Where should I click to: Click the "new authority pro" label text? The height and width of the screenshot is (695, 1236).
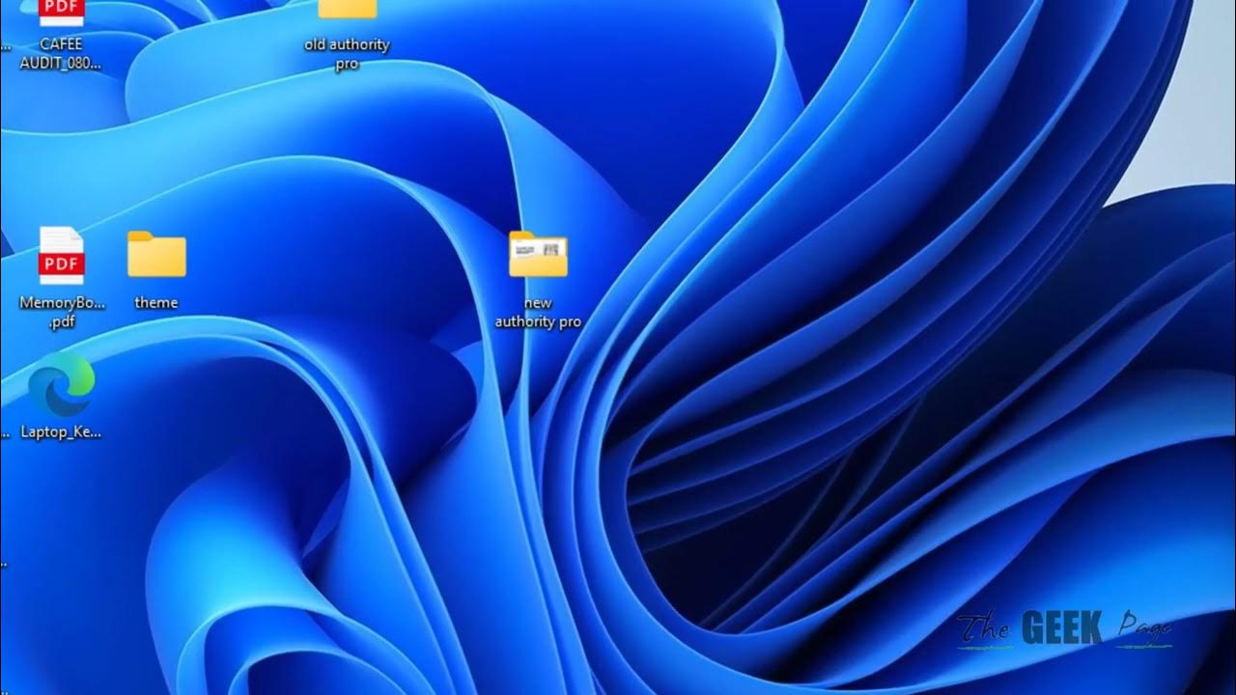[x=538, y=313]
